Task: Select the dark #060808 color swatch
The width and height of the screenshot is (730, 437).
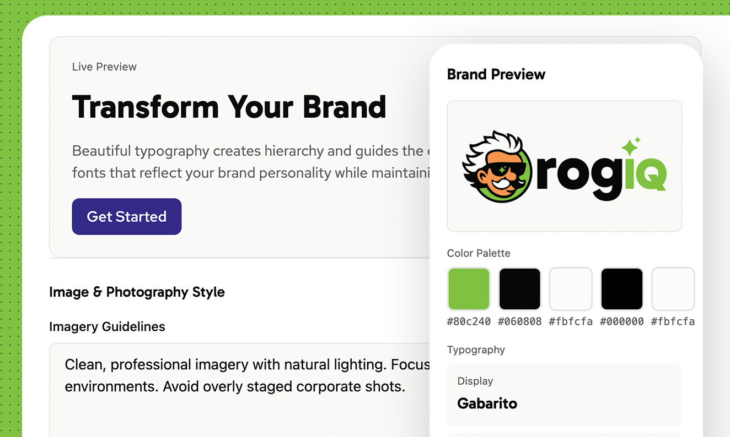Action: 519,288
